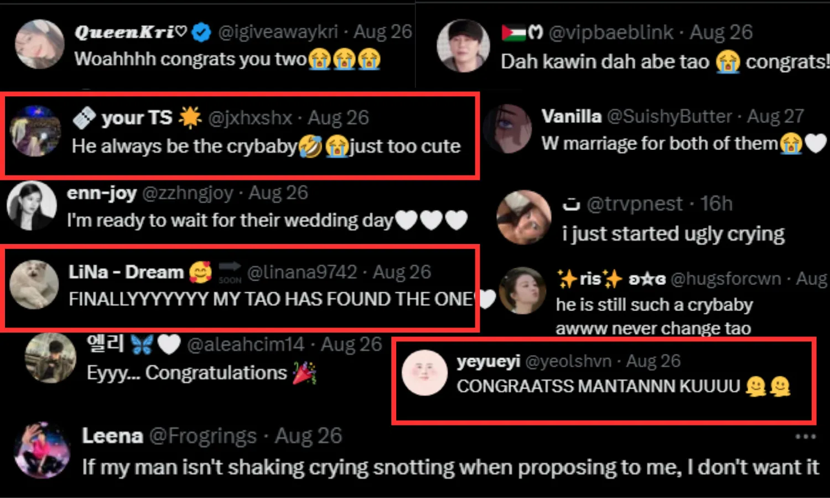Open the @vipbaeblink profile picture
Screen dimensions: 830x498
pyautogui.click(x=463, y=46)
